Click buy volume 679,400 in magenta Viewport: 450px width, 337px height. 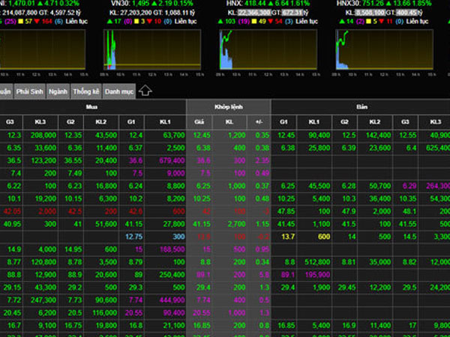tap(172, 160)
